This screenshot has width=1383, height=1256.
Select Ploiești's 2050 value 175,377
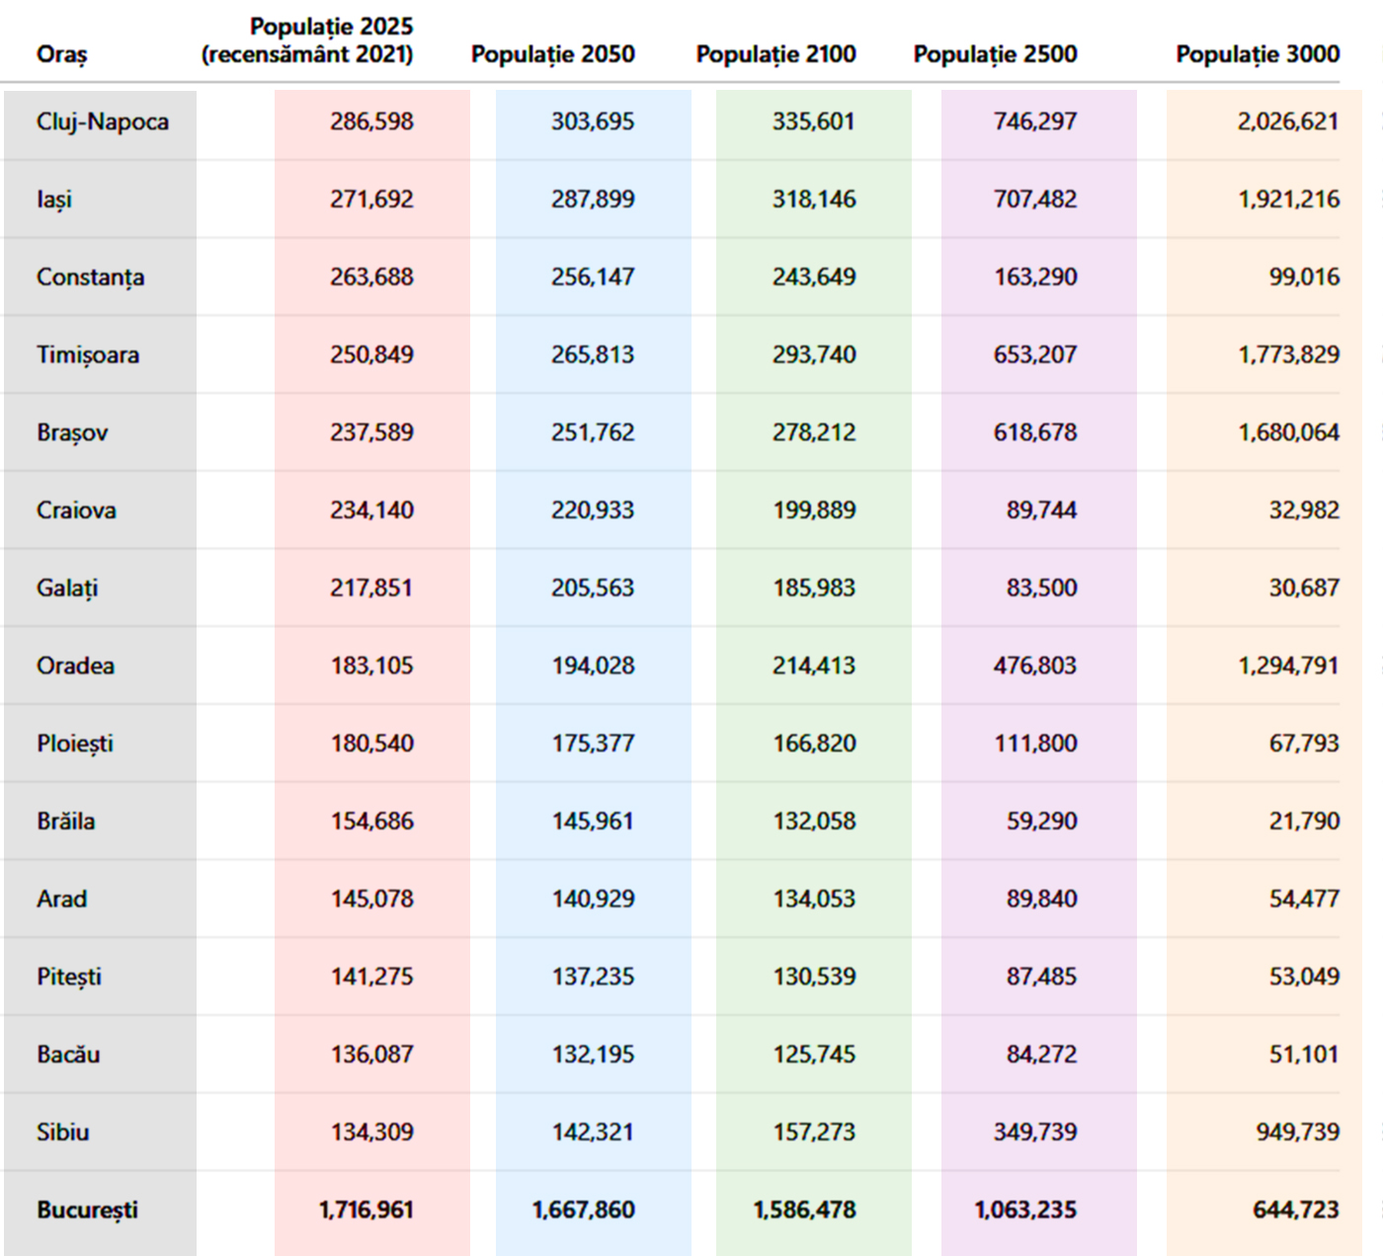point(593,744)
